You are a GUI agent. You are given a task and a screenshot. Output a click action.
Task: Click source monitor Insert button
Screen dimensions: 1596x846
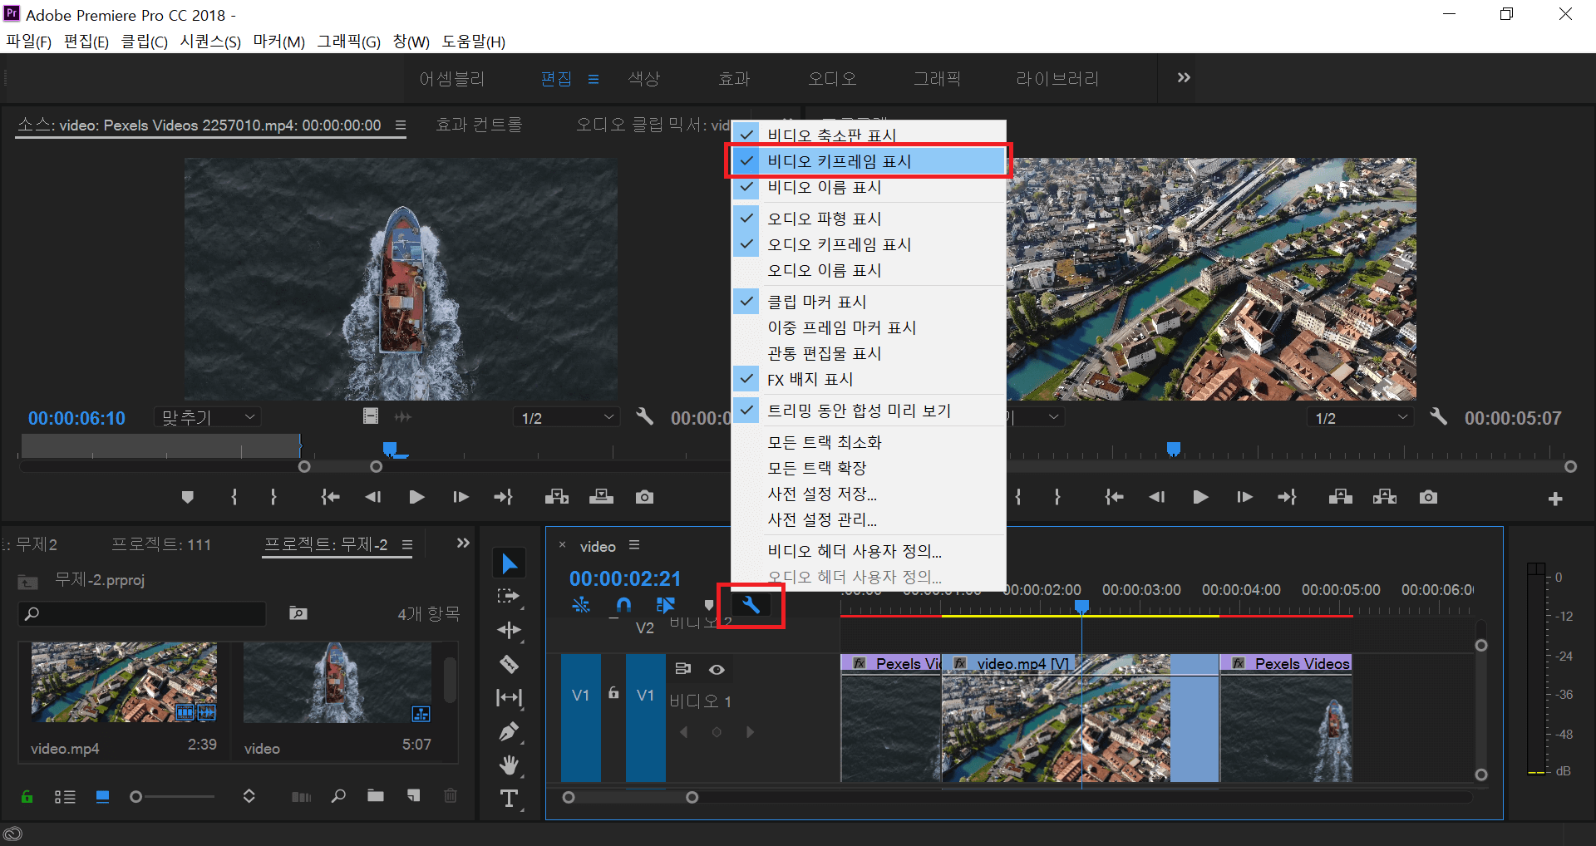pos(557,497)
